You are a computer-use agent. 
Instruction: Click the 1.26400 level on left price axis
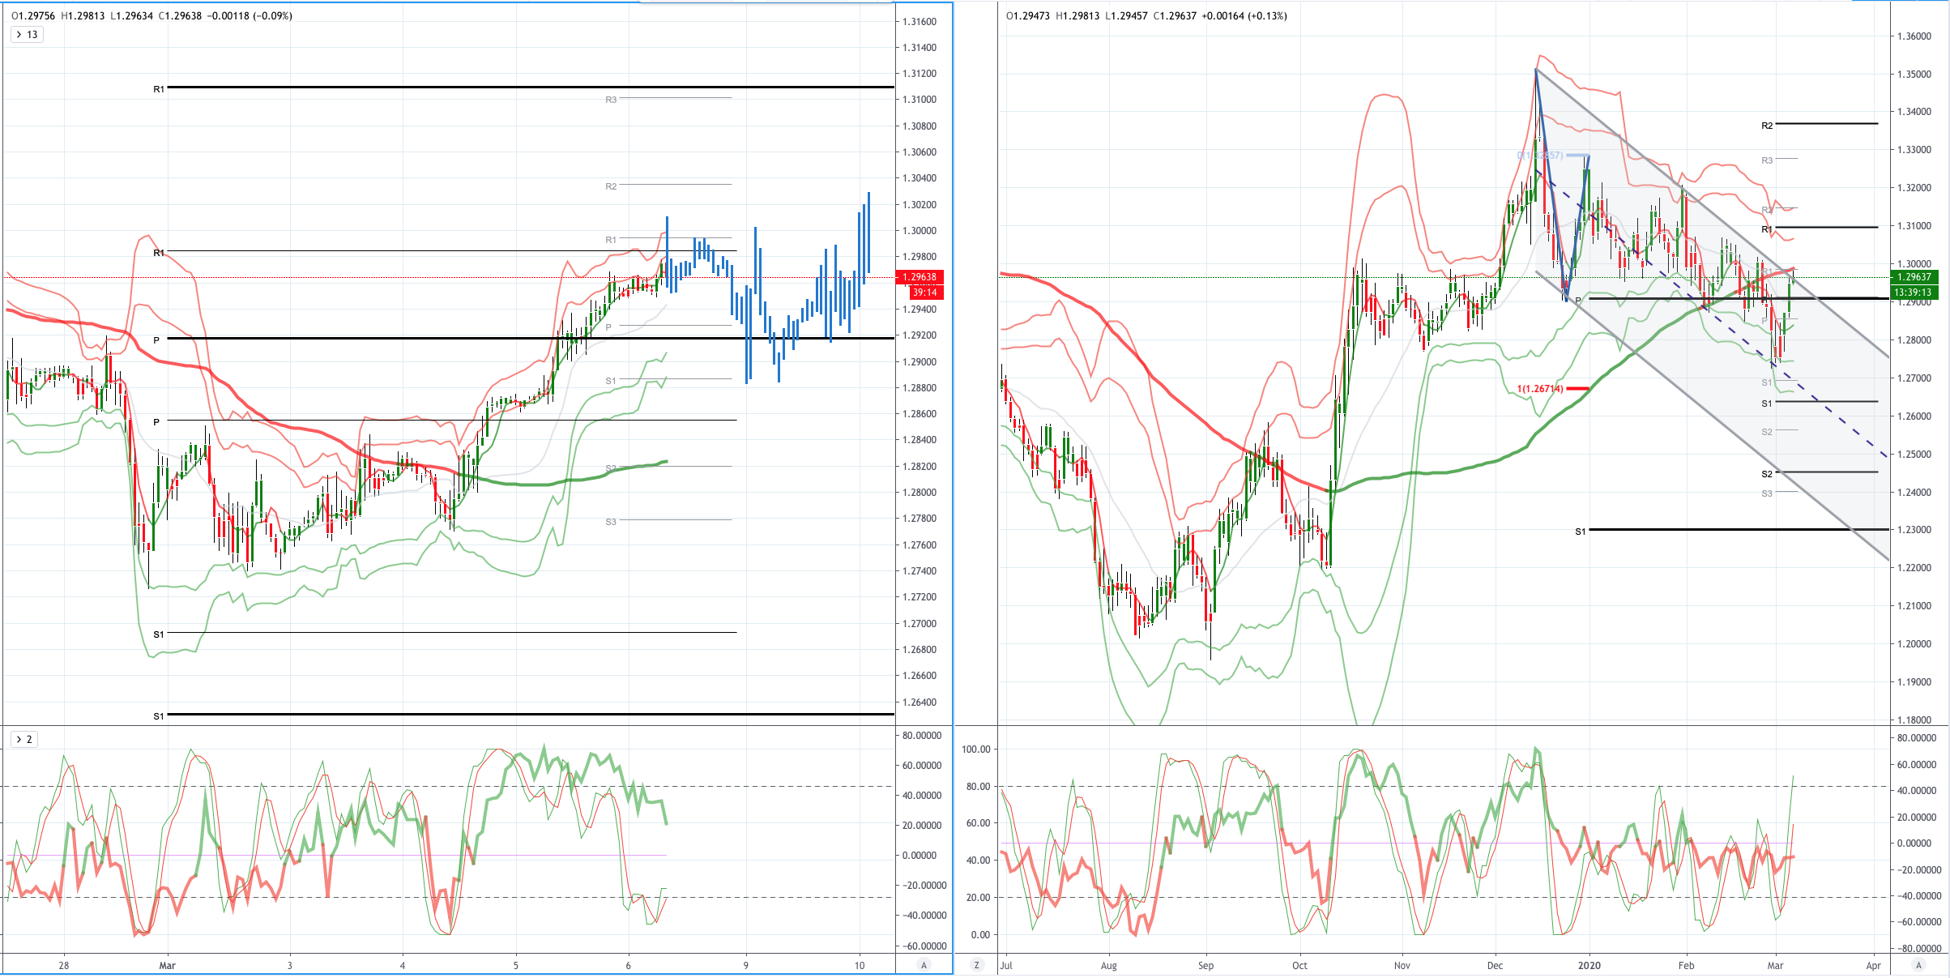coord(920,703)
